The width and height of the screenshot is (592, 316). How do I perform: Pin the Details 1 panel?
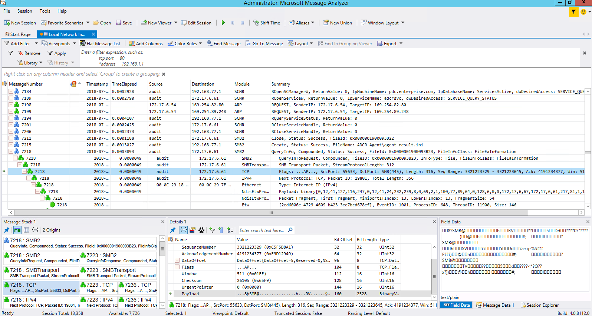click(173, 230)
